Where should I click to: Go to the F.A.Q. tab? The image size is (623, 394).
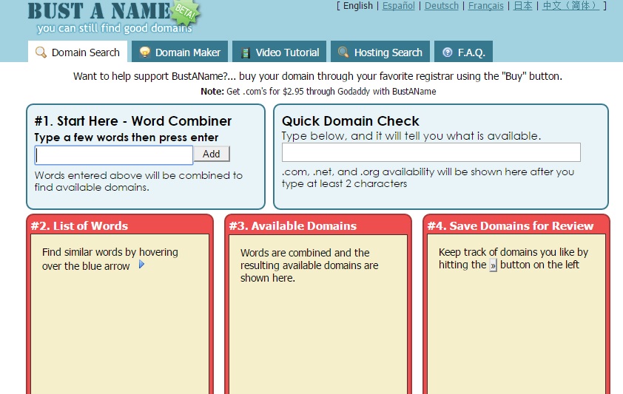[471, 52]
